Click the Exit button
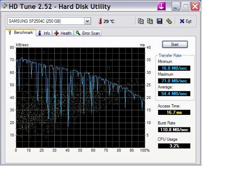The image size is (226, 181). (x=186, y=21)
